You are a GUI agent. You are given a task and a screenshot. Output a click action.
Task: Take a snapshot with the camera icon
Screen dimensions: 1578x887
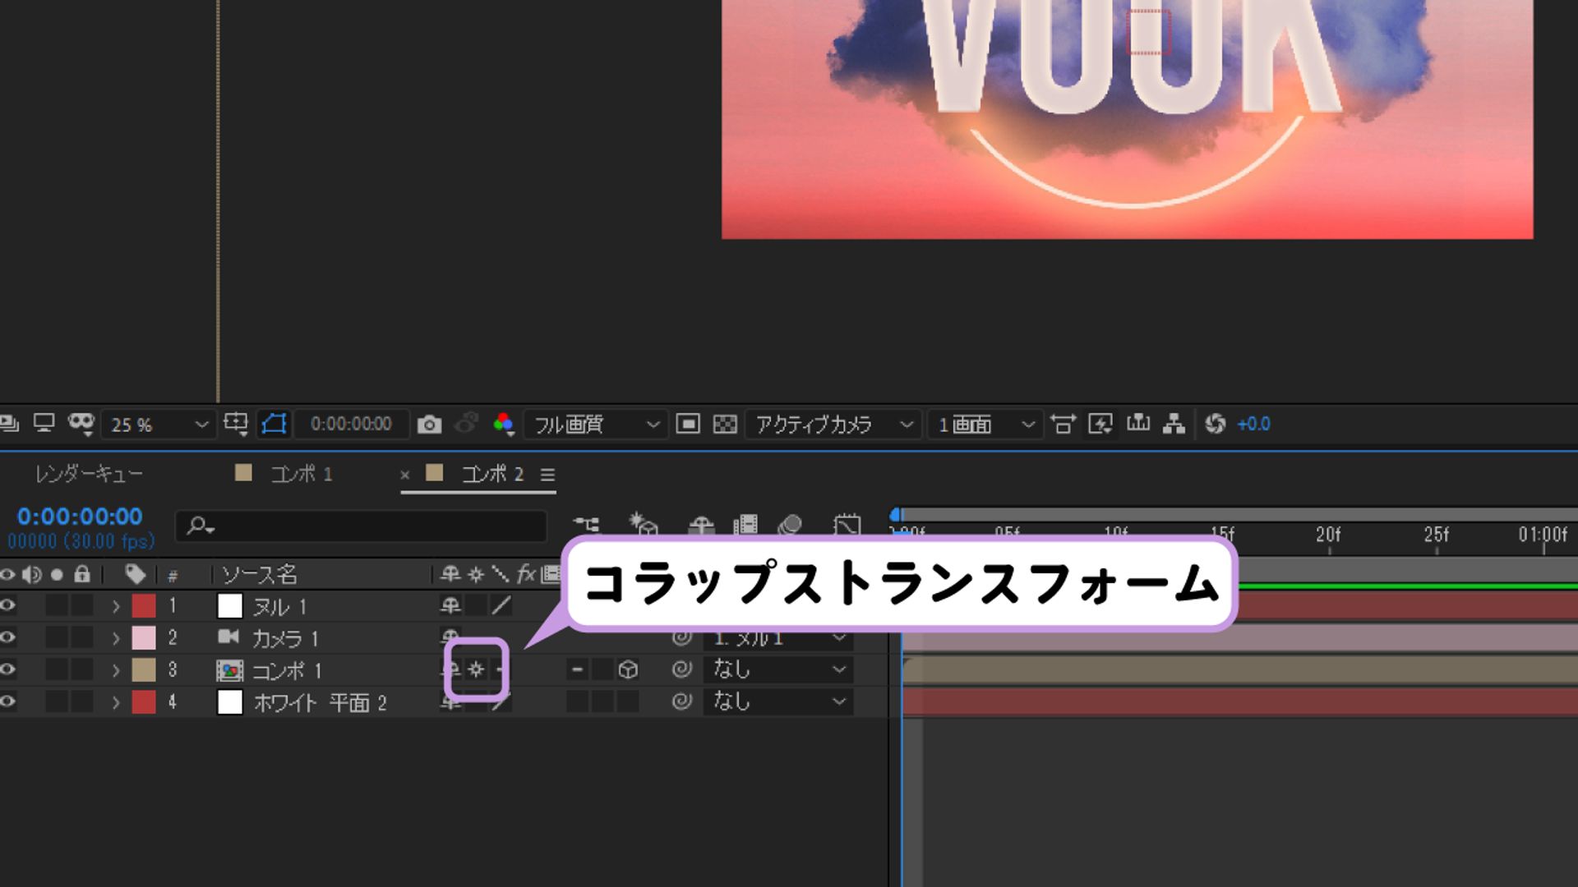pos(431,425)
